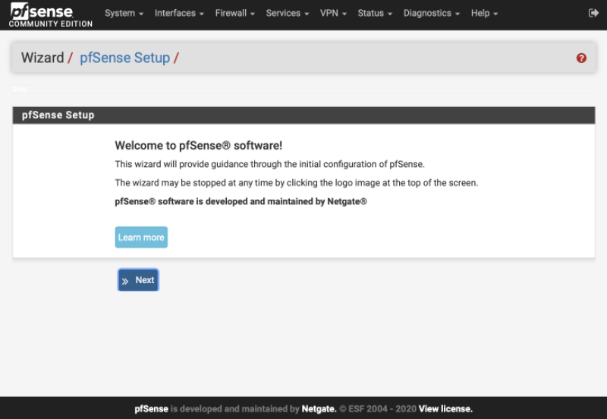Open the Firewall dropdown menu
The width and height of the screenshot is (607, 419).
234,13
